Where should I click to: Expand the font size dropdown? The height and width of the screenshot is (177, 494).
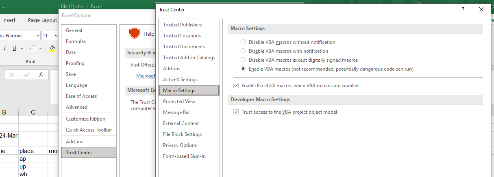(56, 36)
